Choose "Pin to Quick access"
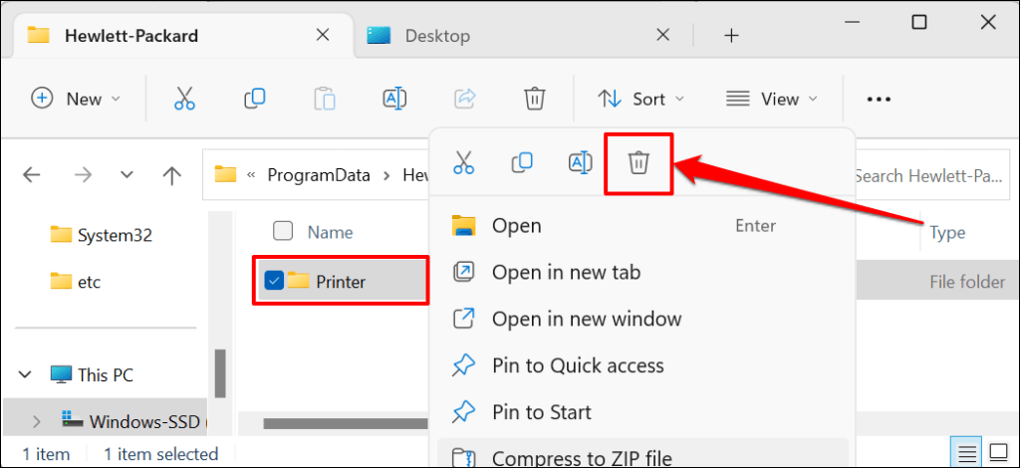 578,365
